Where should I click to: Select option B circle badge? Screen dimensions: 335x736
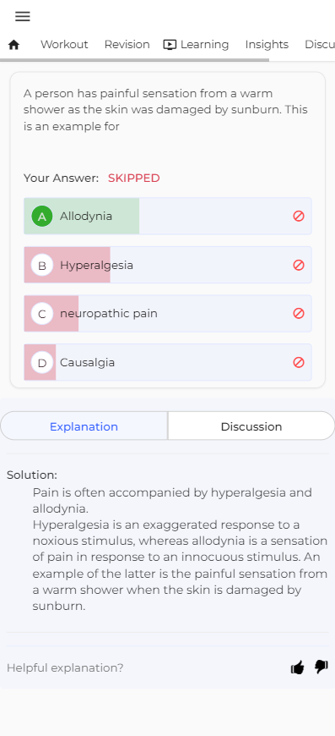point(42,265)
